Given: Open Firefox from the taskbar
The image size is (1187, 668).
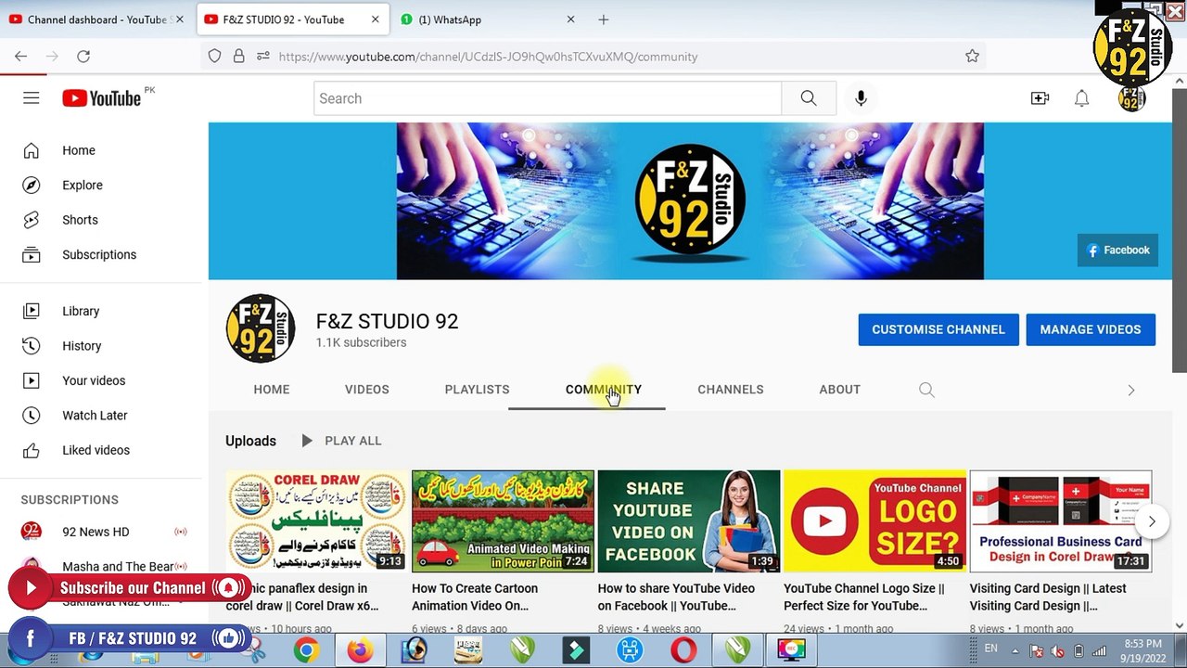Looking at the screenshot, I should 360,650.
